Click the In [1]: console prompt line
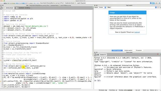The image size is (161, 91). tap(98, 81)
